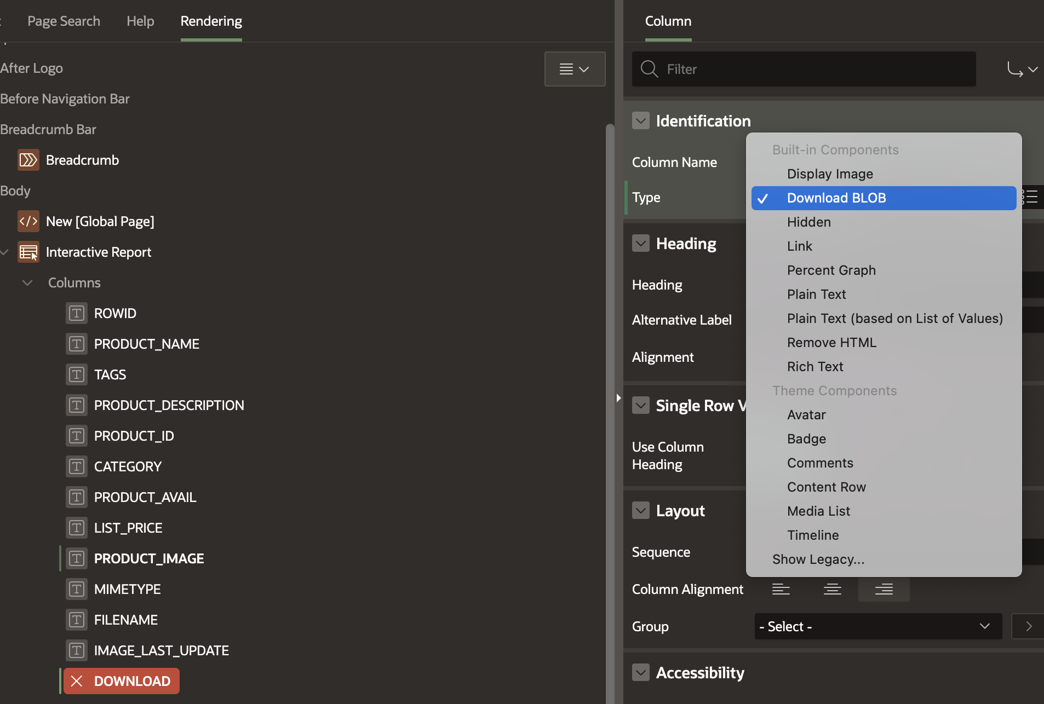Click the Interactive Report icon
Screen dimensions: 1044x704
pos(27,252)
